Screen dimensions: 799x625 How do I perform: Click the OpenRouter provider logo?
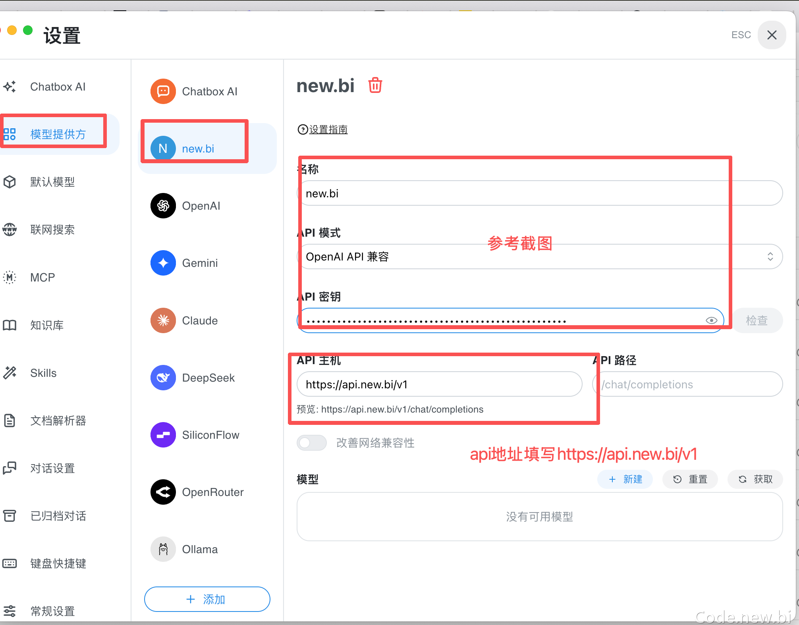click(163, 492)
